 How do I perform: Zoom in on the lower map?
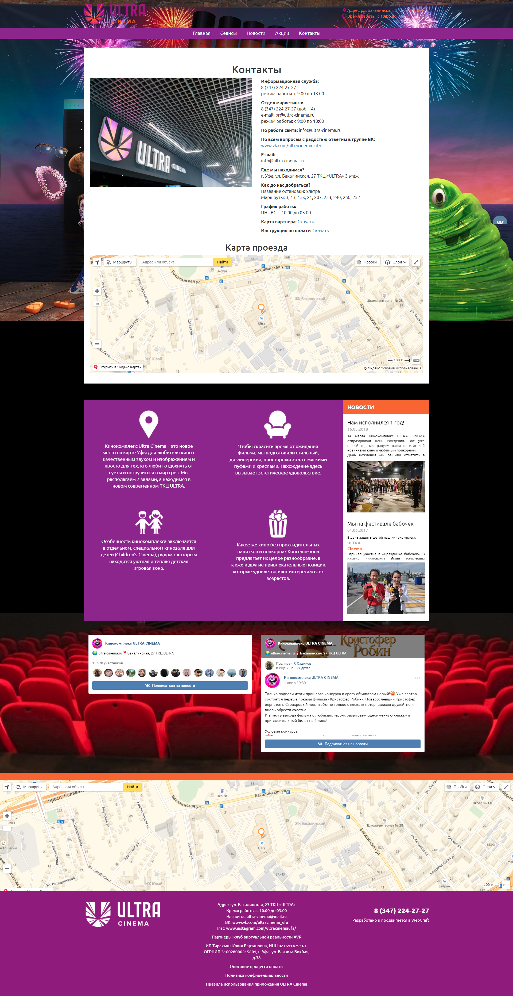[7, 816]
